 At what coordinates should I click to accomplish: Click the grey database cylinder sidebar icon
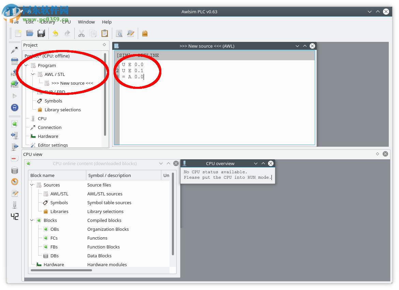point(15,170)
